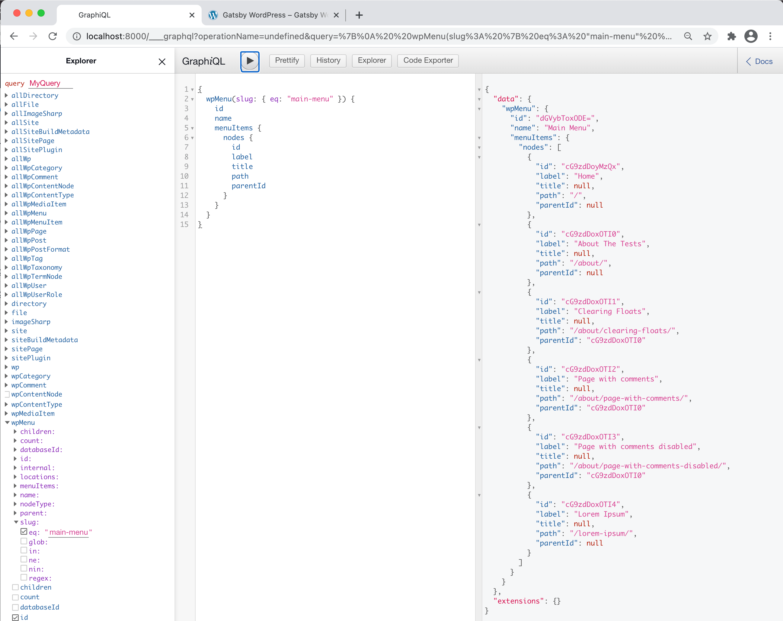Collapse the slug: argument node

[16, 522]
